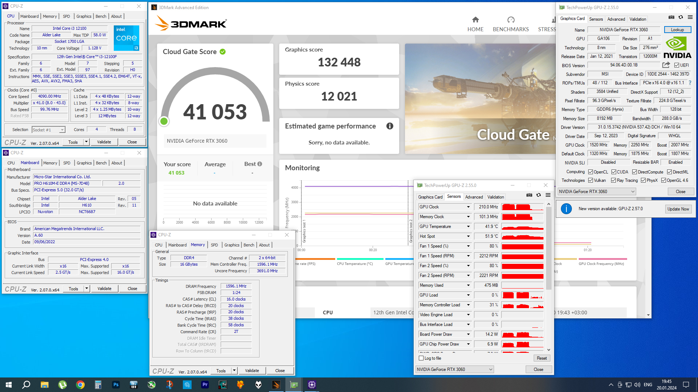
Task: Open GPU Temperature sensor dropdown
Action: tap(468, 226)
